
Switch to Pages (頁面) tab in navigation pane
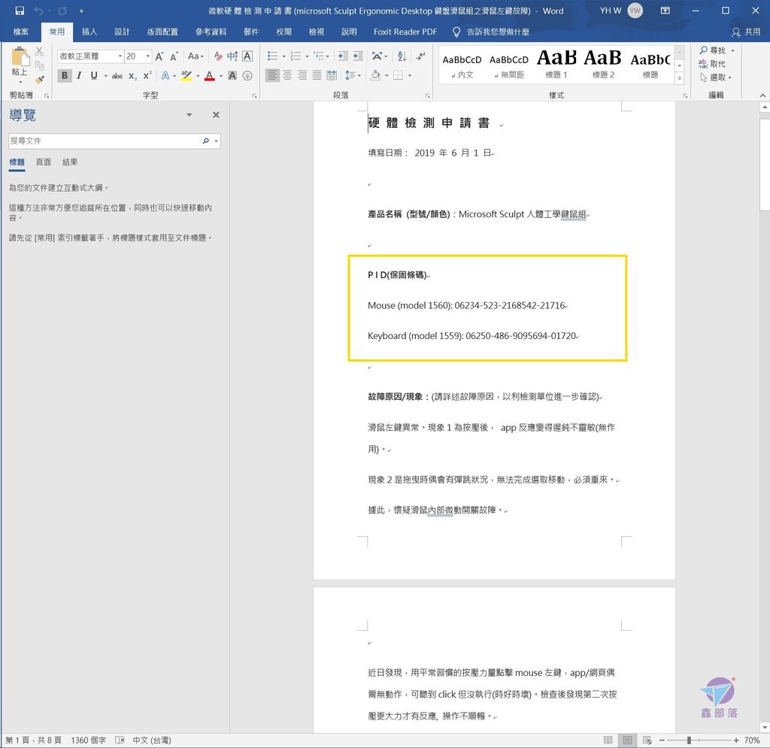(43, 162)
